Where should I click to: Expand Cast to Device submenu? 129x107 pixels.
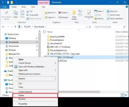click(35, 63)
